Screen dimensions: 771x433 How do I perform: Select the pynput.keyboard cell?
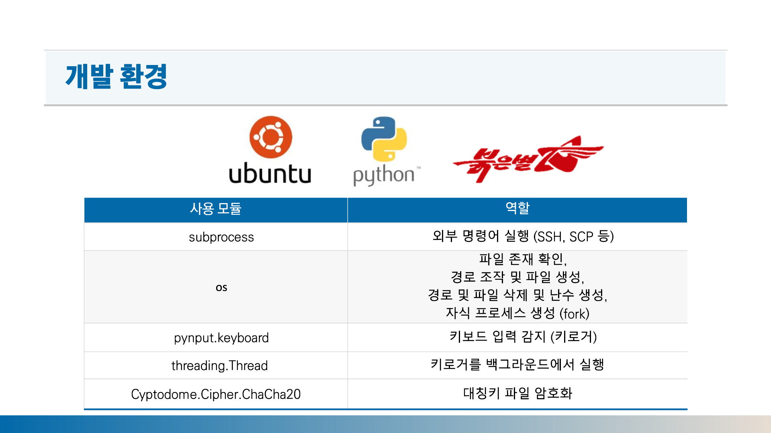216,337
